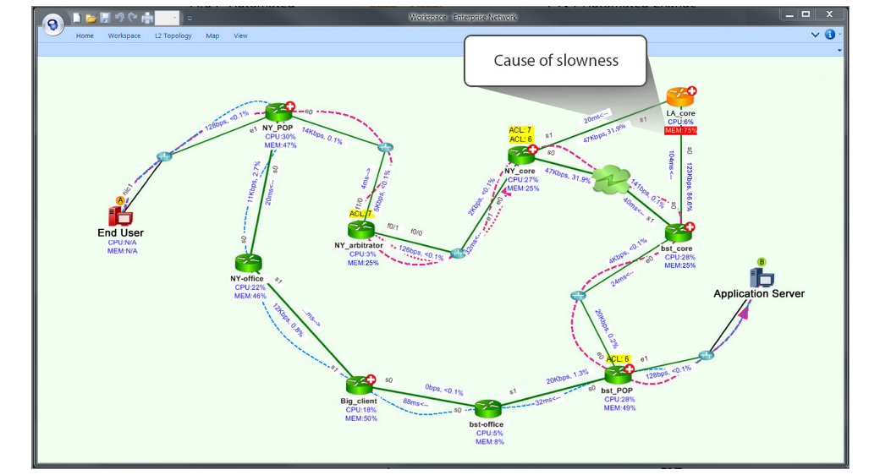Click the 128bps, <0.1% label near NY_POP e1
The width and height of the screenshot is (880, 475).
(x=227, y=121)
